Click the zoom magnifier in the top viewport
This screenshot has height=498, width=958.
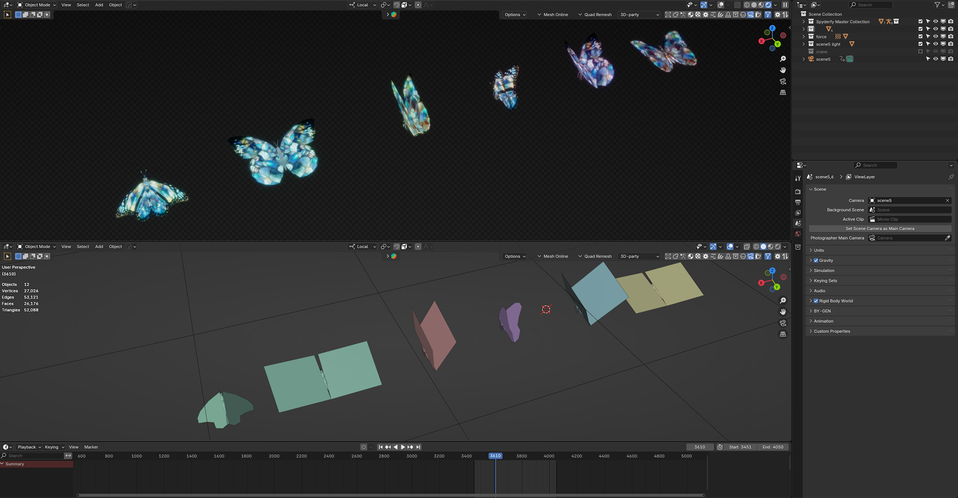(x=783, y=59)
